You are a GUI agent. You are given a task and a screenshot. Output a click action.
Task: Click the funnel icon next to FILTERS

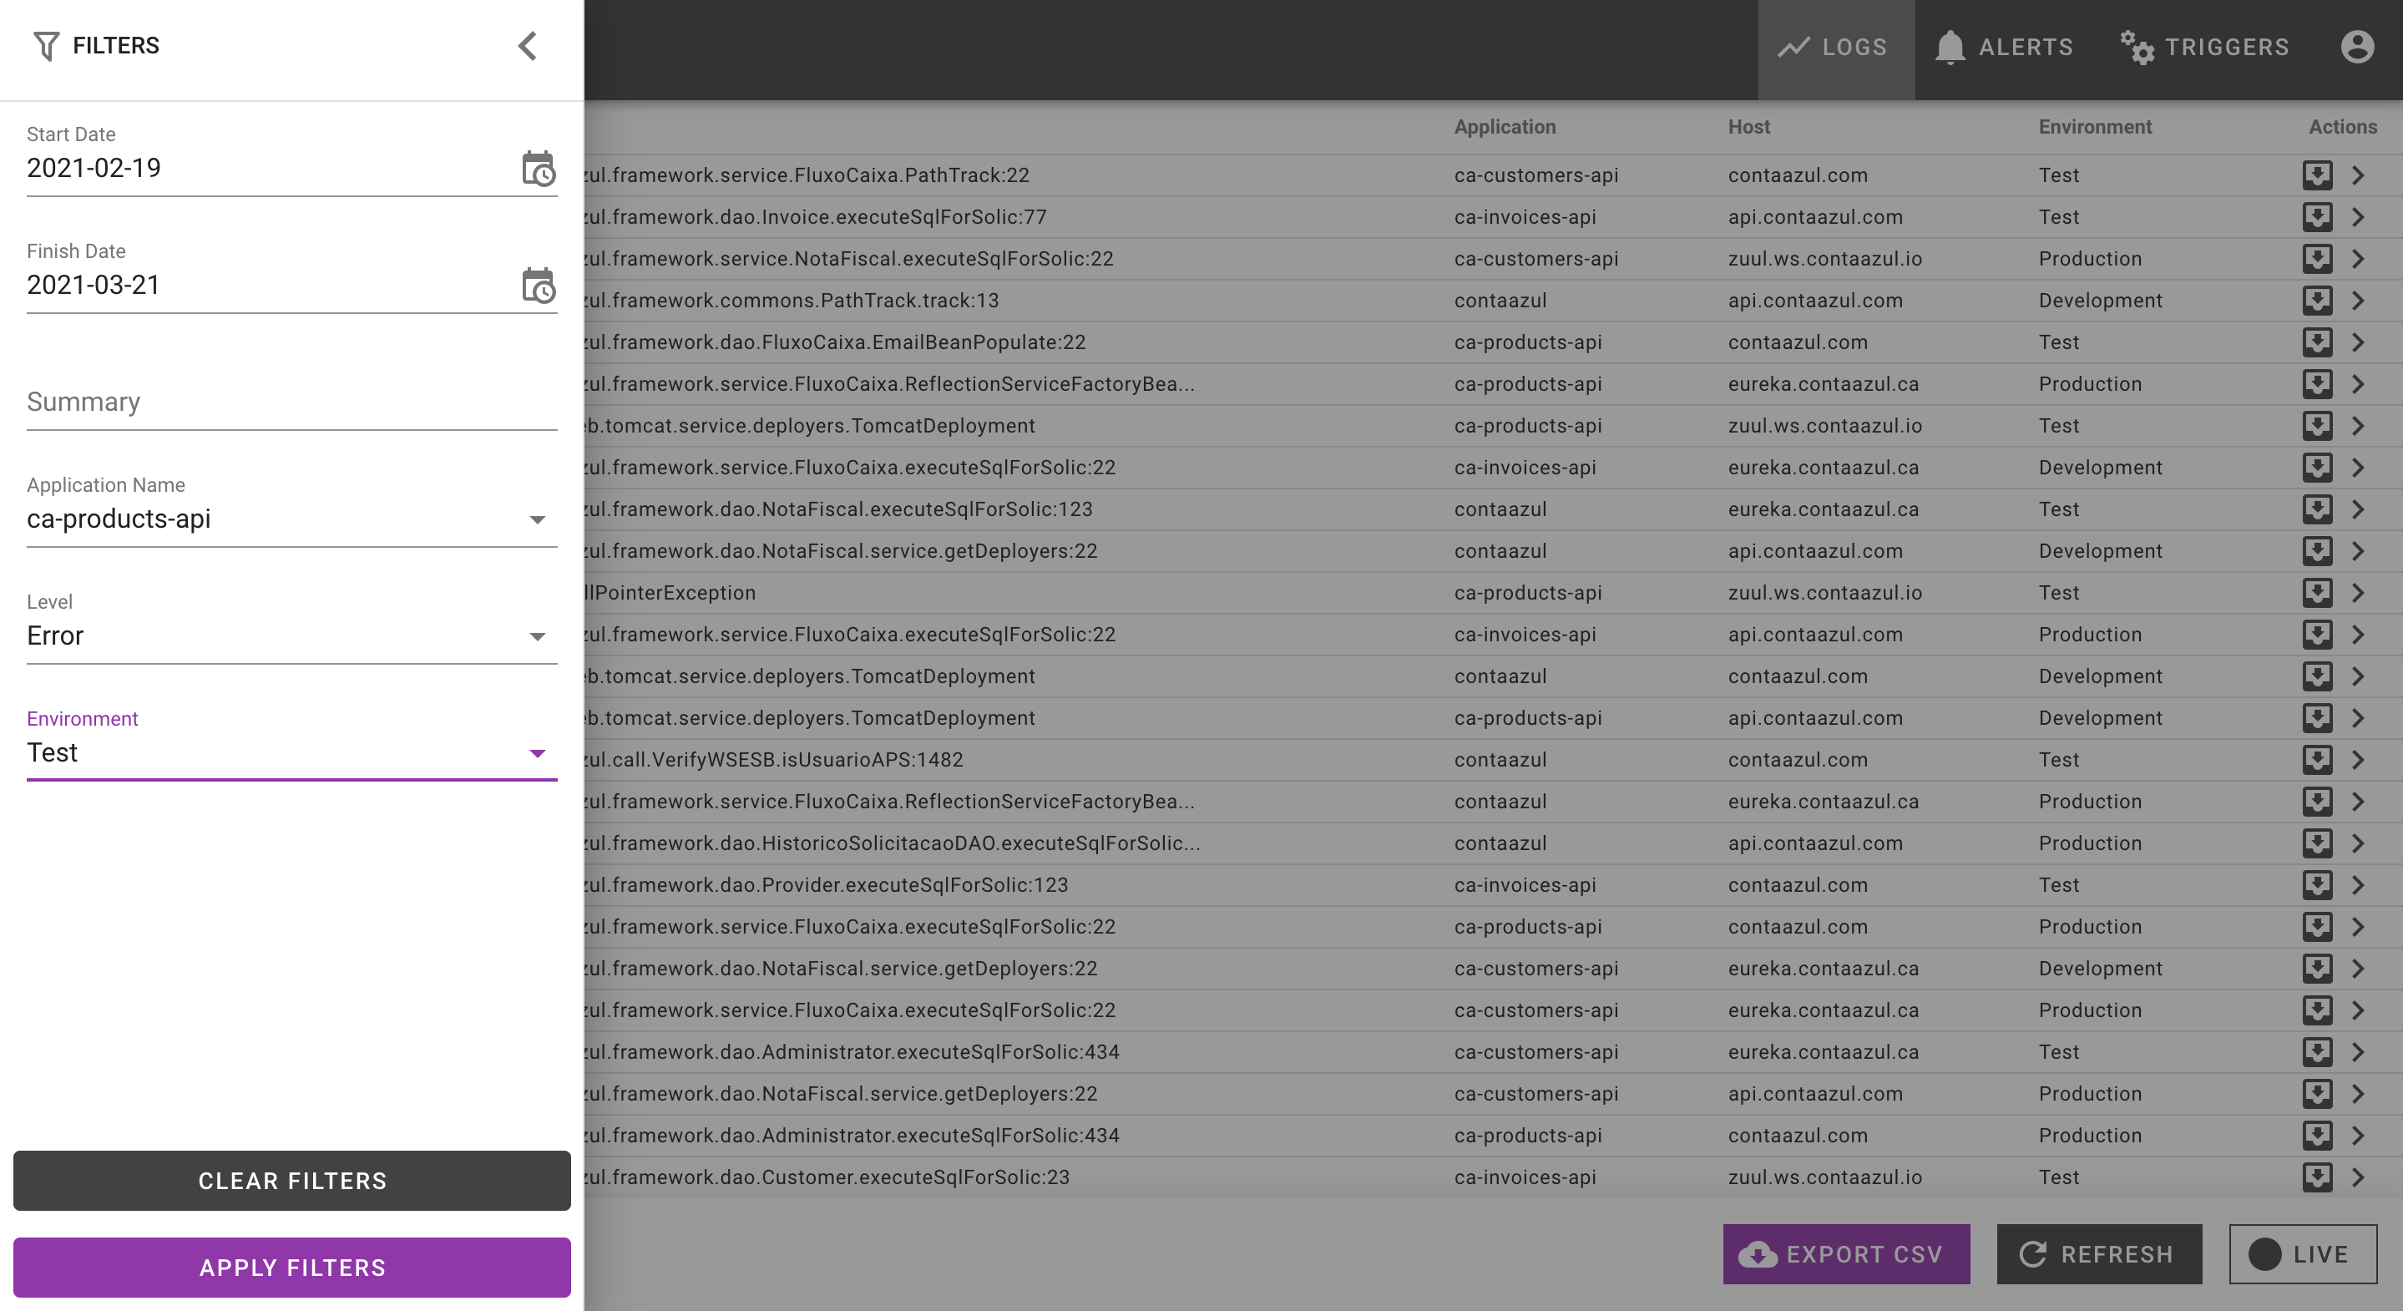coord(46,46)
